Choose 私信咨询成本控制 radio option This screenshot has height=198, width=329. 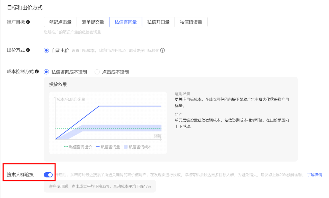click(46, 72)
